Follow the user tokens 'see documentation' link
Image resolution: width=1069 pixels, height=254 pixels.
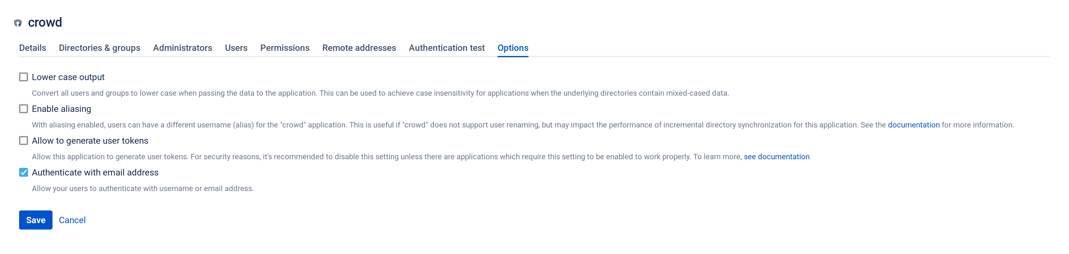(776, 157)
